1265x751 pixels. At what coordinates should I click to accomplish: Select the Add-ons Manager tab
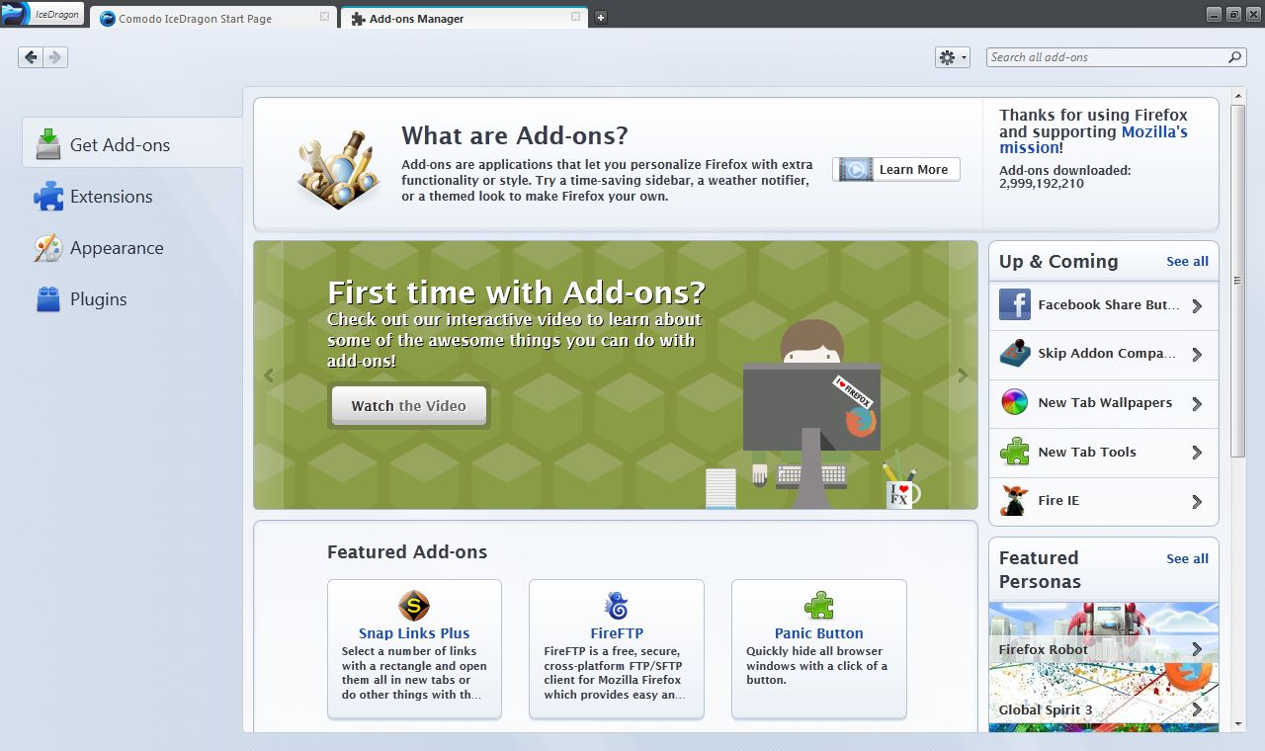pos(464,18)
